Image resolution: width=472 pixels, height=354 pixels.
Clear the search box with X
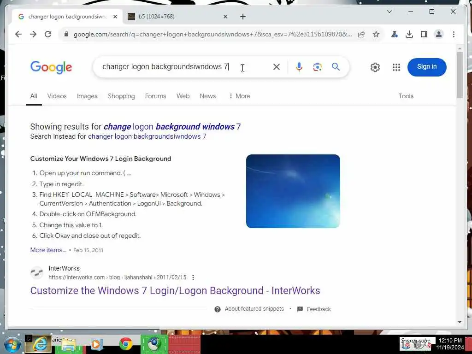pyautogui.click(x=277, y=67)
